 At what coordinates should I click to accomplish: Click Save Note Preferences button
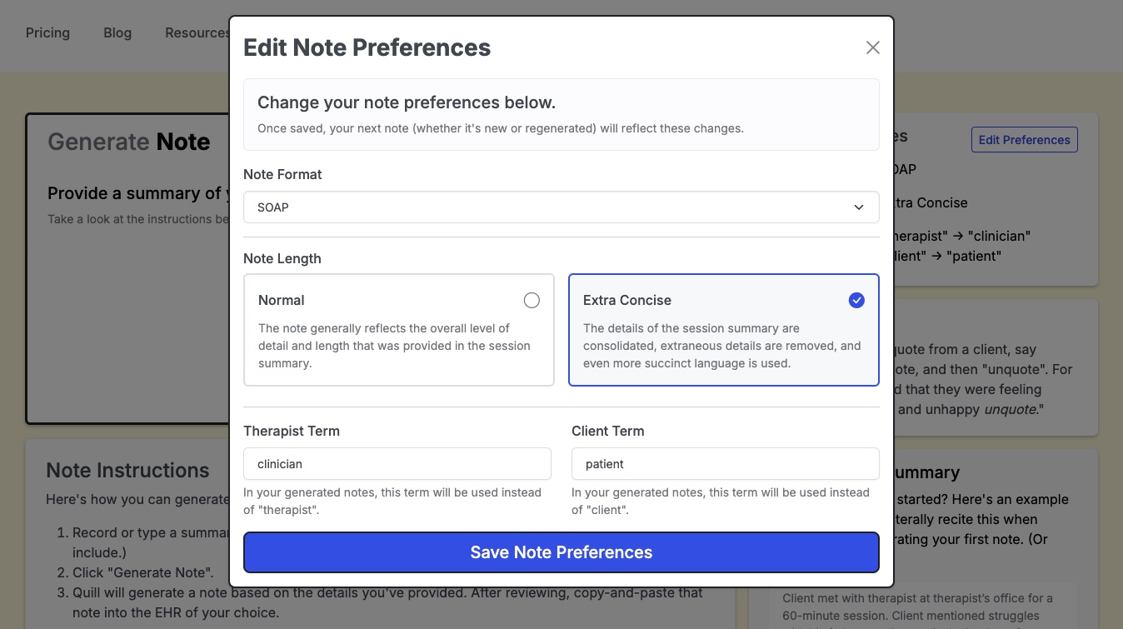561,552
